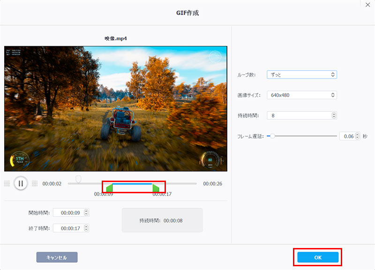Image resolution: width=375 pixels, height=270 pixels.
Task: Click the dotted grid icon right of pause
Action: (x=35, y=183)
